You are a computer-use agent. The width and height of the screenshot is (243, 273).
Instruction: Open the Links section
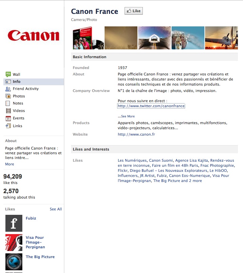[17, 126]
